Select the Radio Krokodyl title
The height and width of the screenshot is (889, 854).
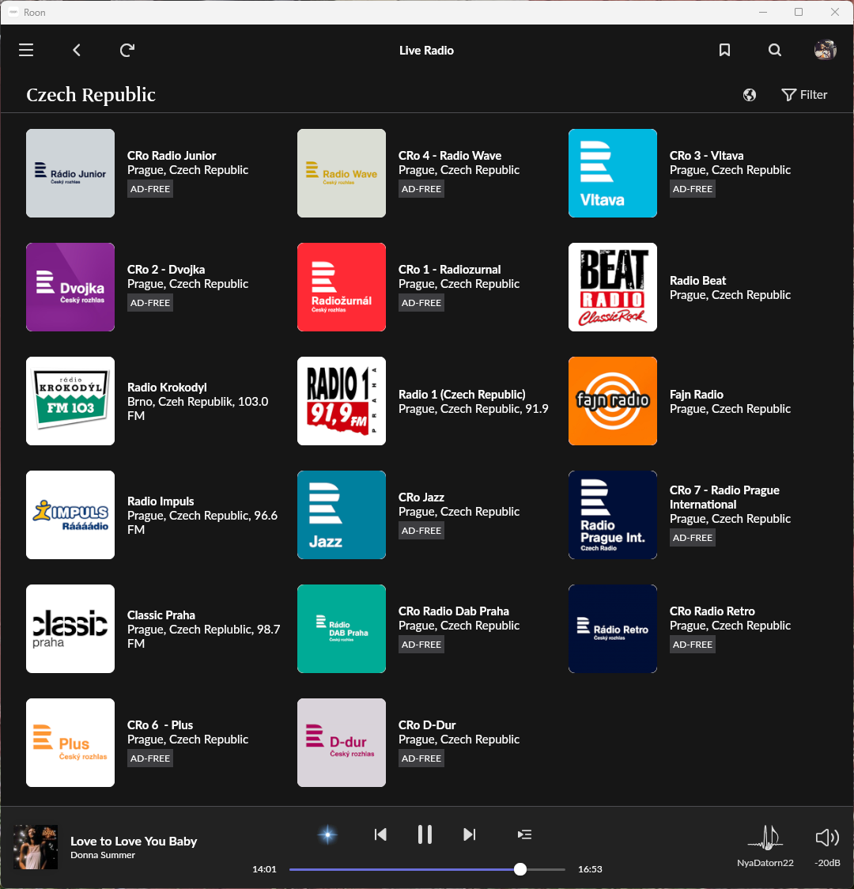[167, 388]
